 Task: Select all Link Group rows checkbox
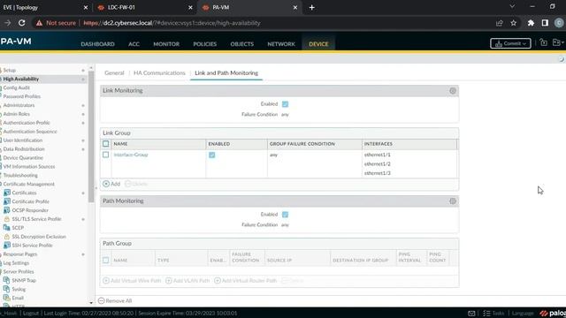[x=106, y=144]
